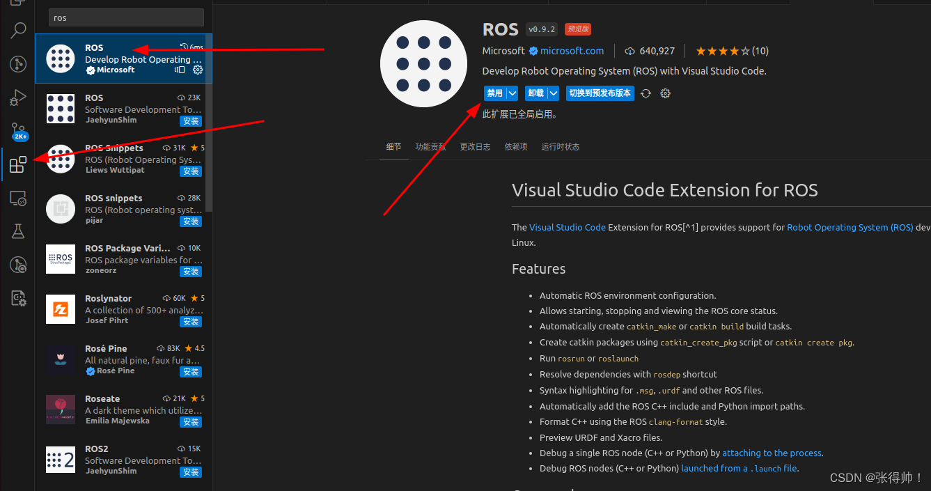
Task: Open the Visual Studio Code link in the description
Action: click(x=567, y=226)
